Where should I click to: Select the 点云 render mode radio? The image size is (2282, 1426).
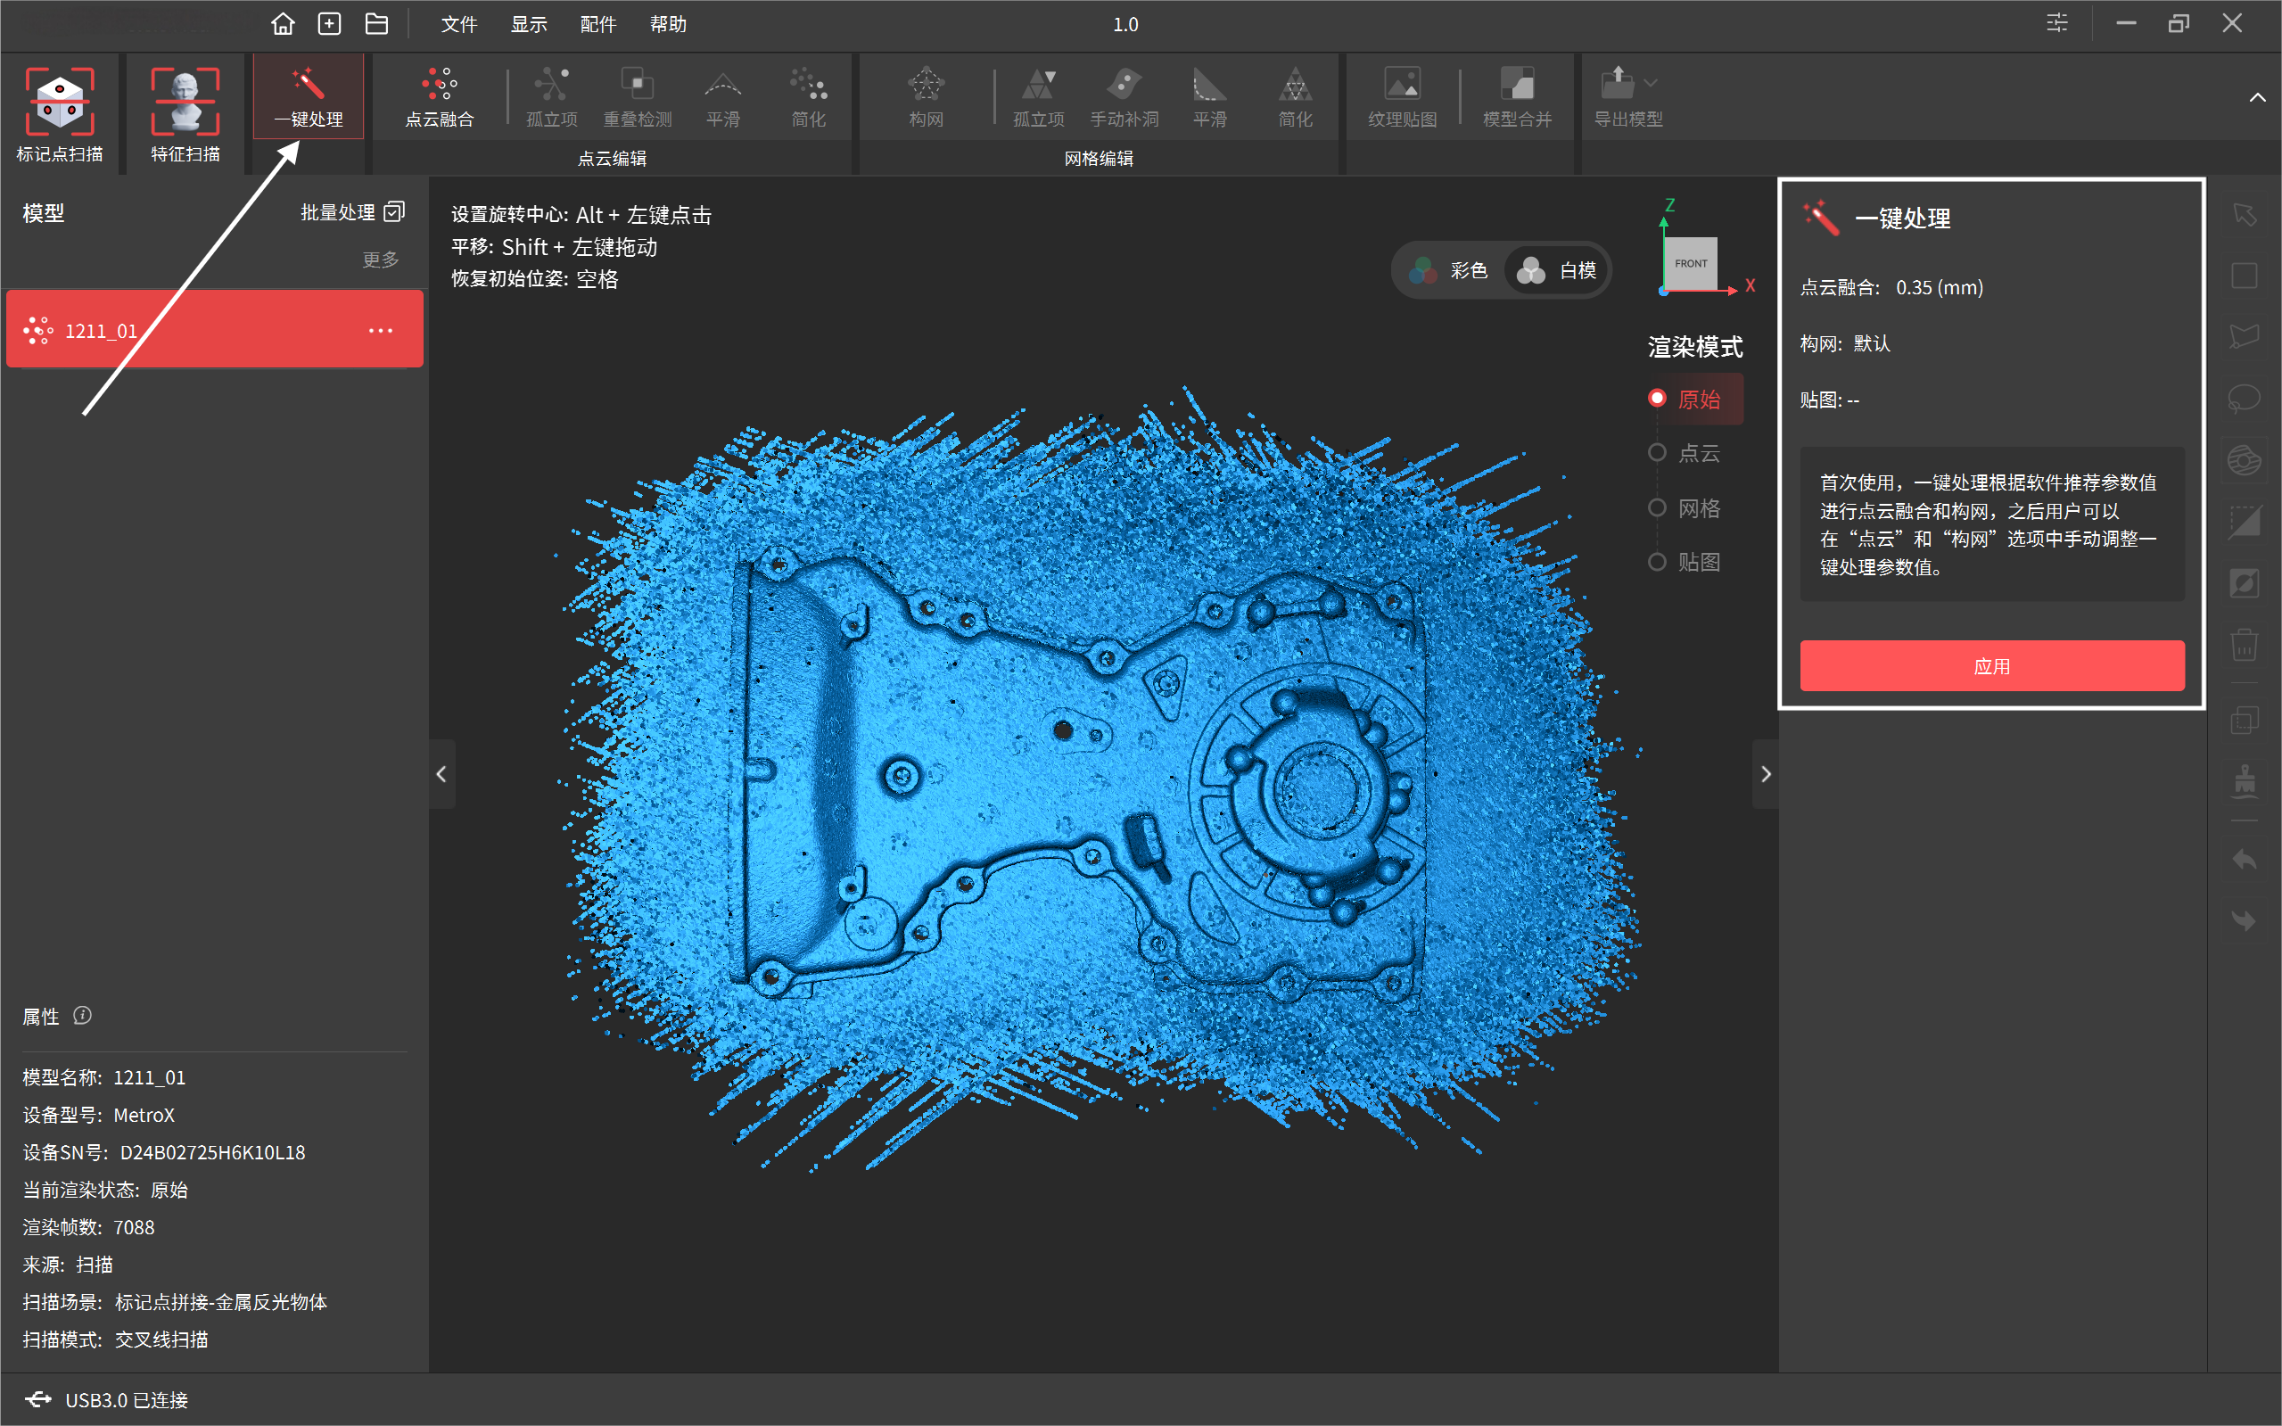pos(1657,453)
